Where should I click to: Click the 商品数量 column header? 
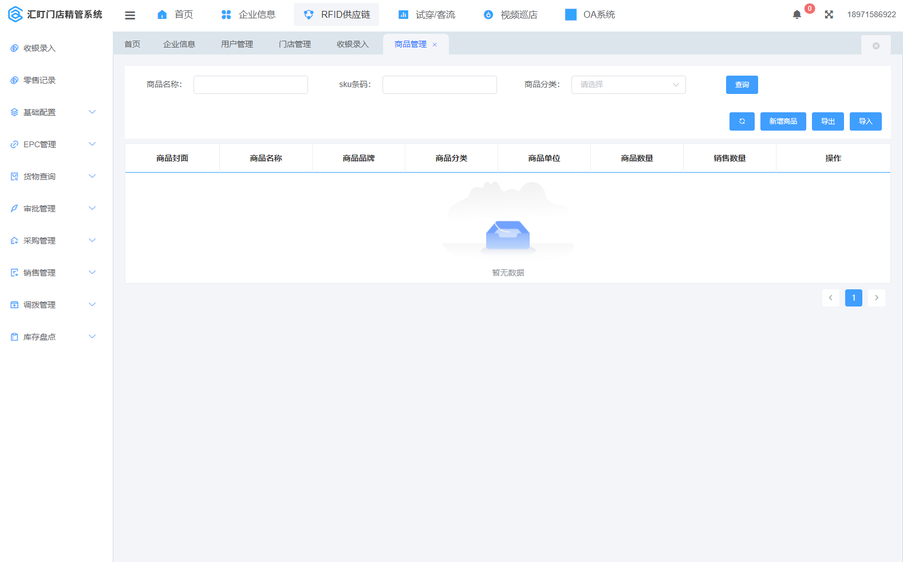tap(637, 158)
